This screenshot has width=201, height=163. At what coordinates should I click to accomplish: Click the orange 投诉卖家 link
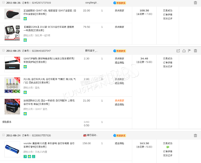point(119,100)
